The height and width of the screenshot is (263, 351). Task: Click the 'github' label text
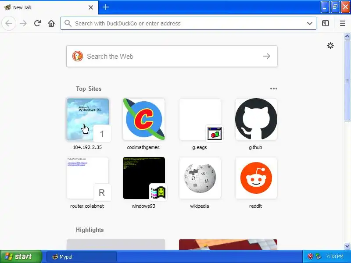[x=255, y=147]
